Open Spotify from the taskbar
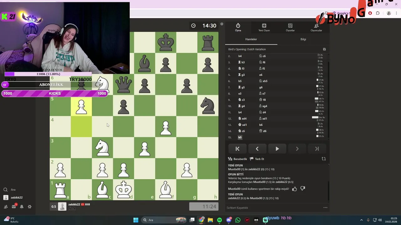Viewport: 401px width, 225px height. tap(219, 220)
